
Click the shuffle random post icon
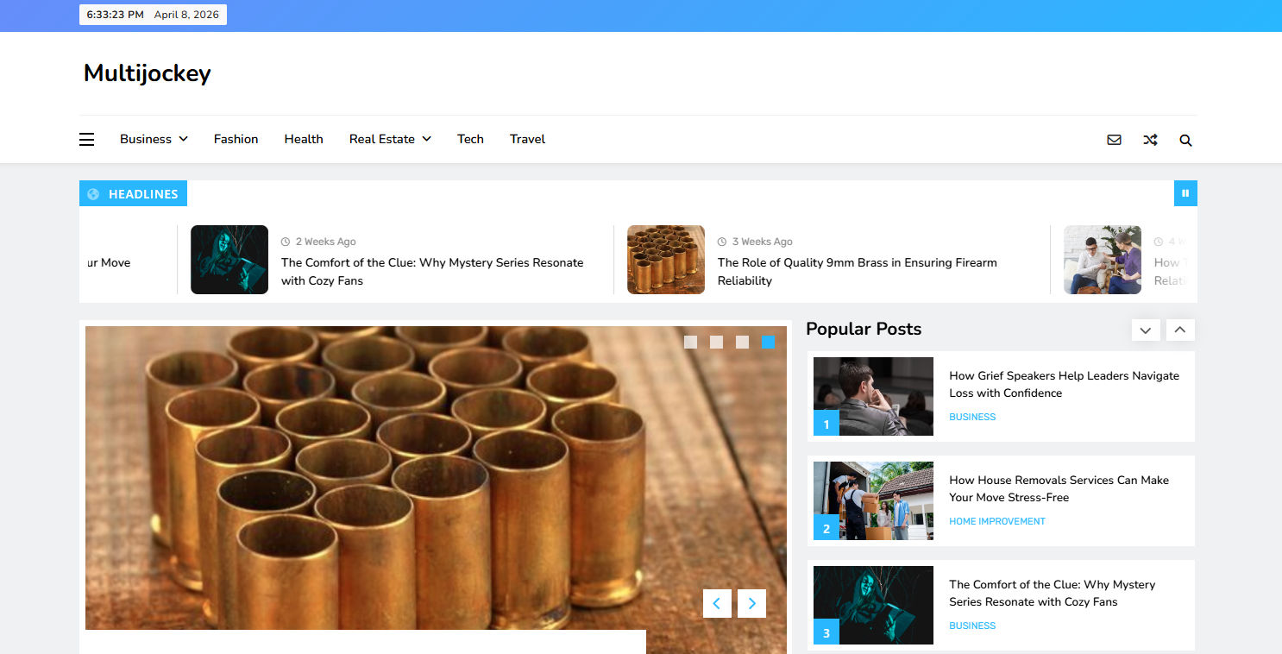1150,140
